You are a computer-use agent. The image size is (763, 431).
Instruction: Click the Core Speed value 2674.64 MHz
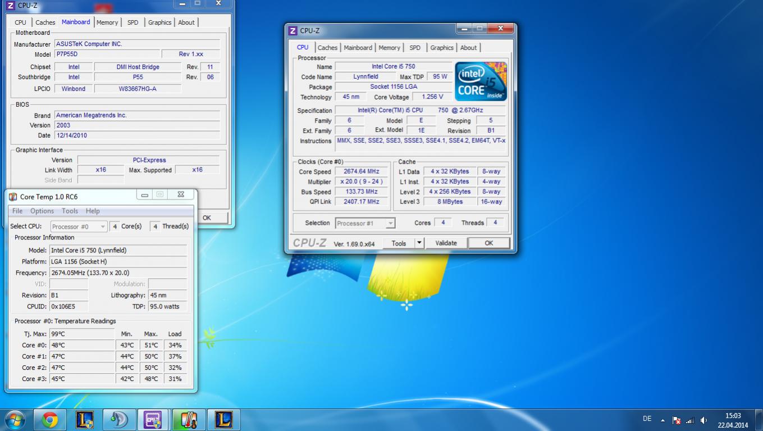coord(361,171)
